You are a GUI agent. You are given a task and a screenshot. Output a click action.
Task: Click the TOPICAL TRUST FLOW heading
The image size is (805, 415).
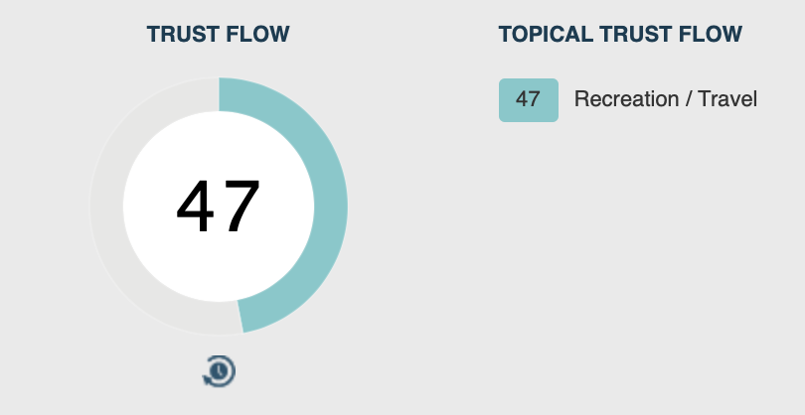620,35
